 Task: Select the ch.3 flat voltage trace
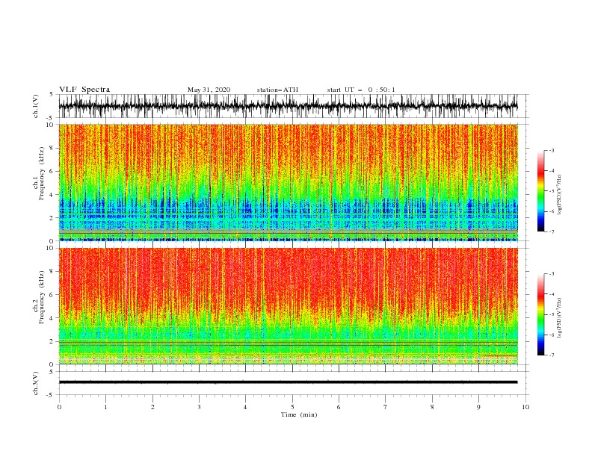[x=288, y=382]
